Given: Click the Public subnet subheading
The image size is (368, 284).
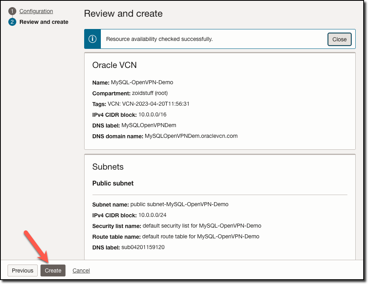Looking at the screenshot, I should (113, 183).
